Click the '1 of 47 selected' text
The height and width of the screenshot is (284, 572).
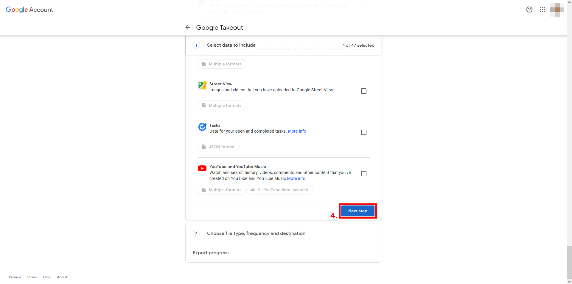click(x=359, y=45)
